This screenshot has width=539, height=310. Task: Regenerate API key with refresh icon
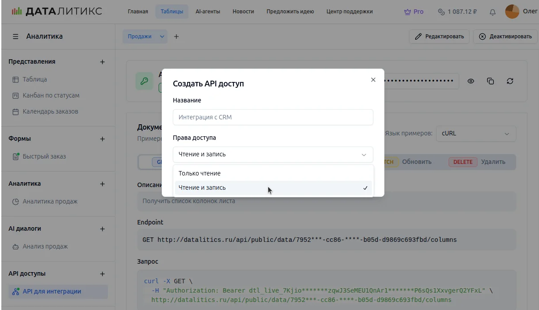(x=510, y=81)
